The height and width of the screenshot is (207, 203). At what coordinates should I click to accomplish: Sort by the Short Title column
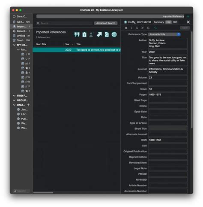[x=41, y=44]
